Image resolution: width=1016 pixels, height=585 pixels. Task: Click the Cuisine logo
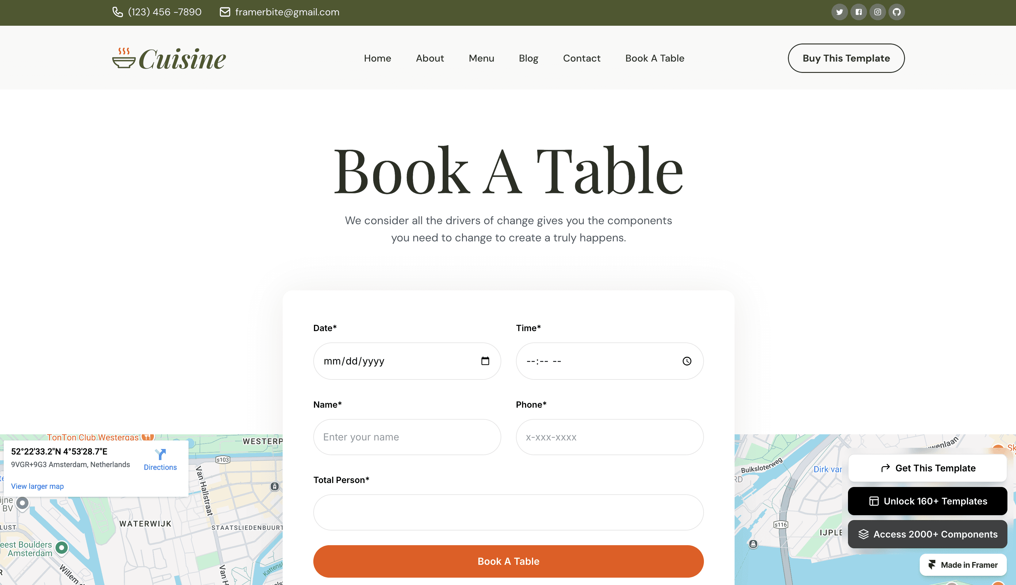click(169, 59)
